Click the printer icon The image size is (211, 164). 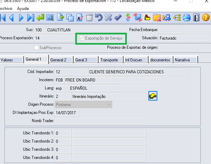click(187, 18)
